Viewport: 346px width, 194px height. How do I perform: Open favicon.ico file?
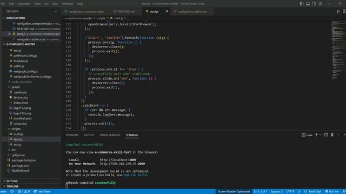pos(21,98)
